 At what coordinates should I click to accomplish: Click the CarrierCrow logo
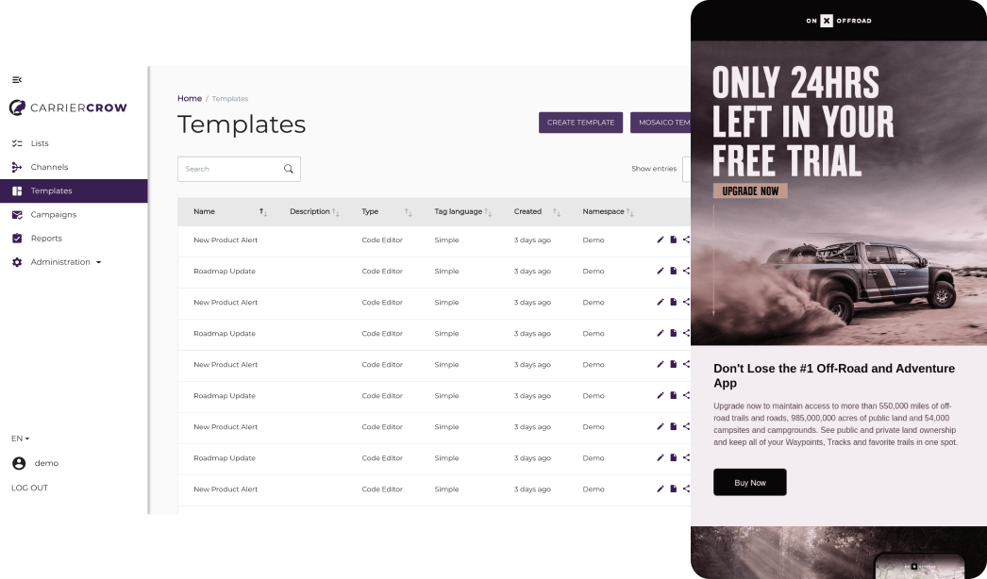[x=68, y=108]
